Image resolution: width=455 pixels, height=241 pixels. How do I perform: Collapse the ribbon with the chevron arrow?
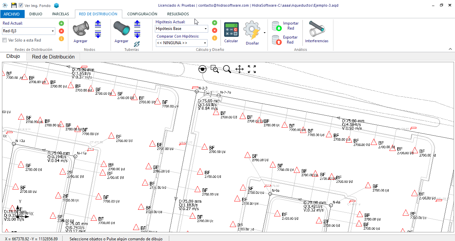(x=450, y=49)
